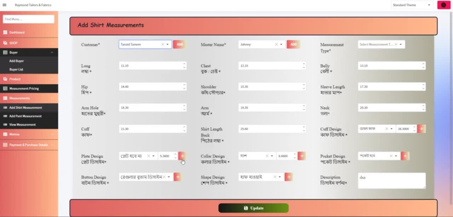Clear Collar Design selection with X

tap(267, 156)
